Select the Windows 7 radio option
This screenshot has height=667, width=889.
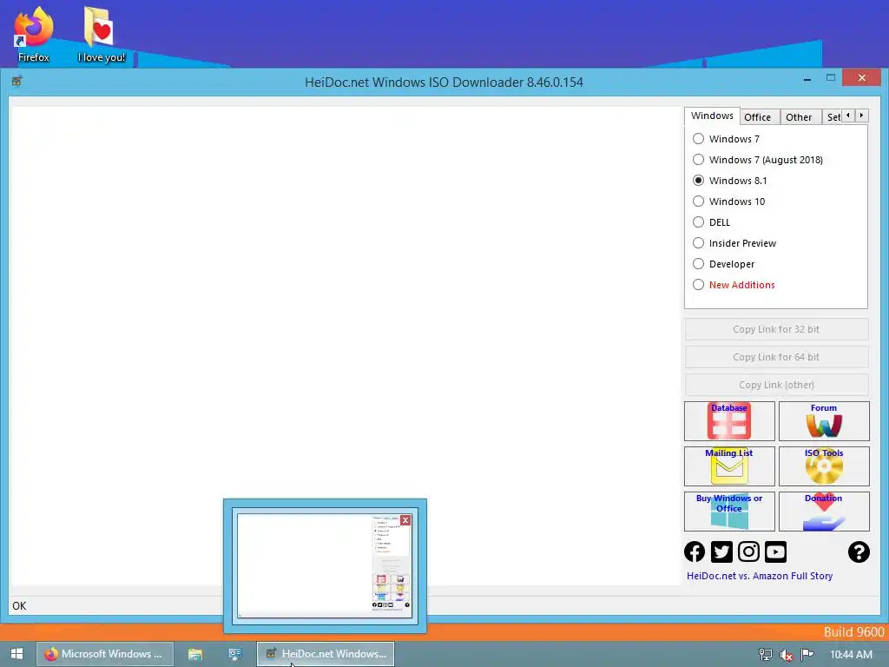click(x=726, y=139)
